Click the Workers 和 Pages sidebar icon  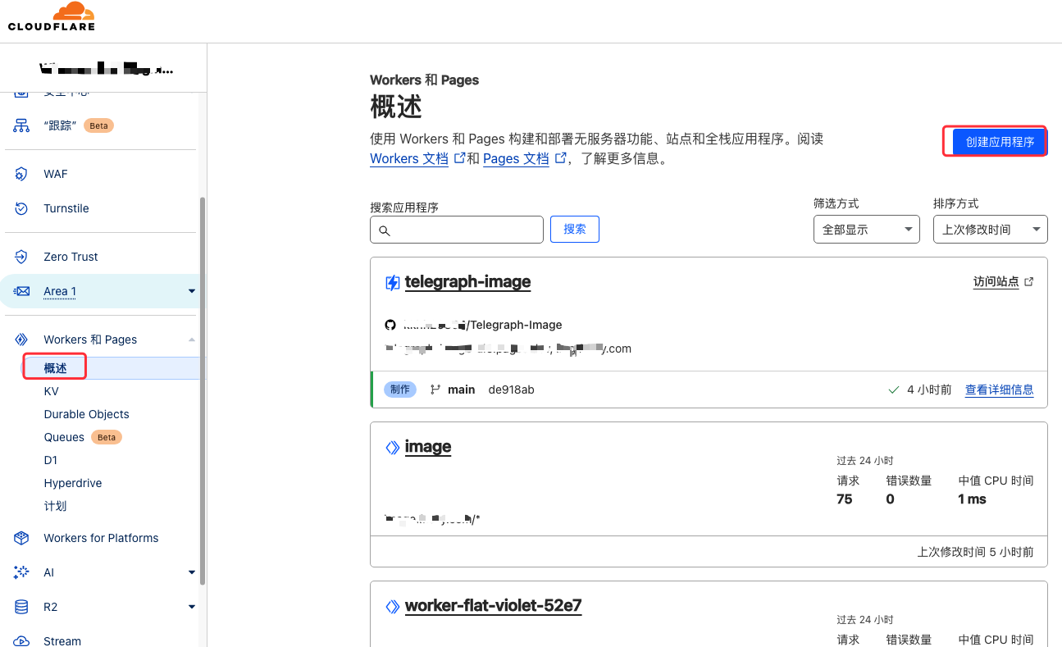[x=21, y=339]
